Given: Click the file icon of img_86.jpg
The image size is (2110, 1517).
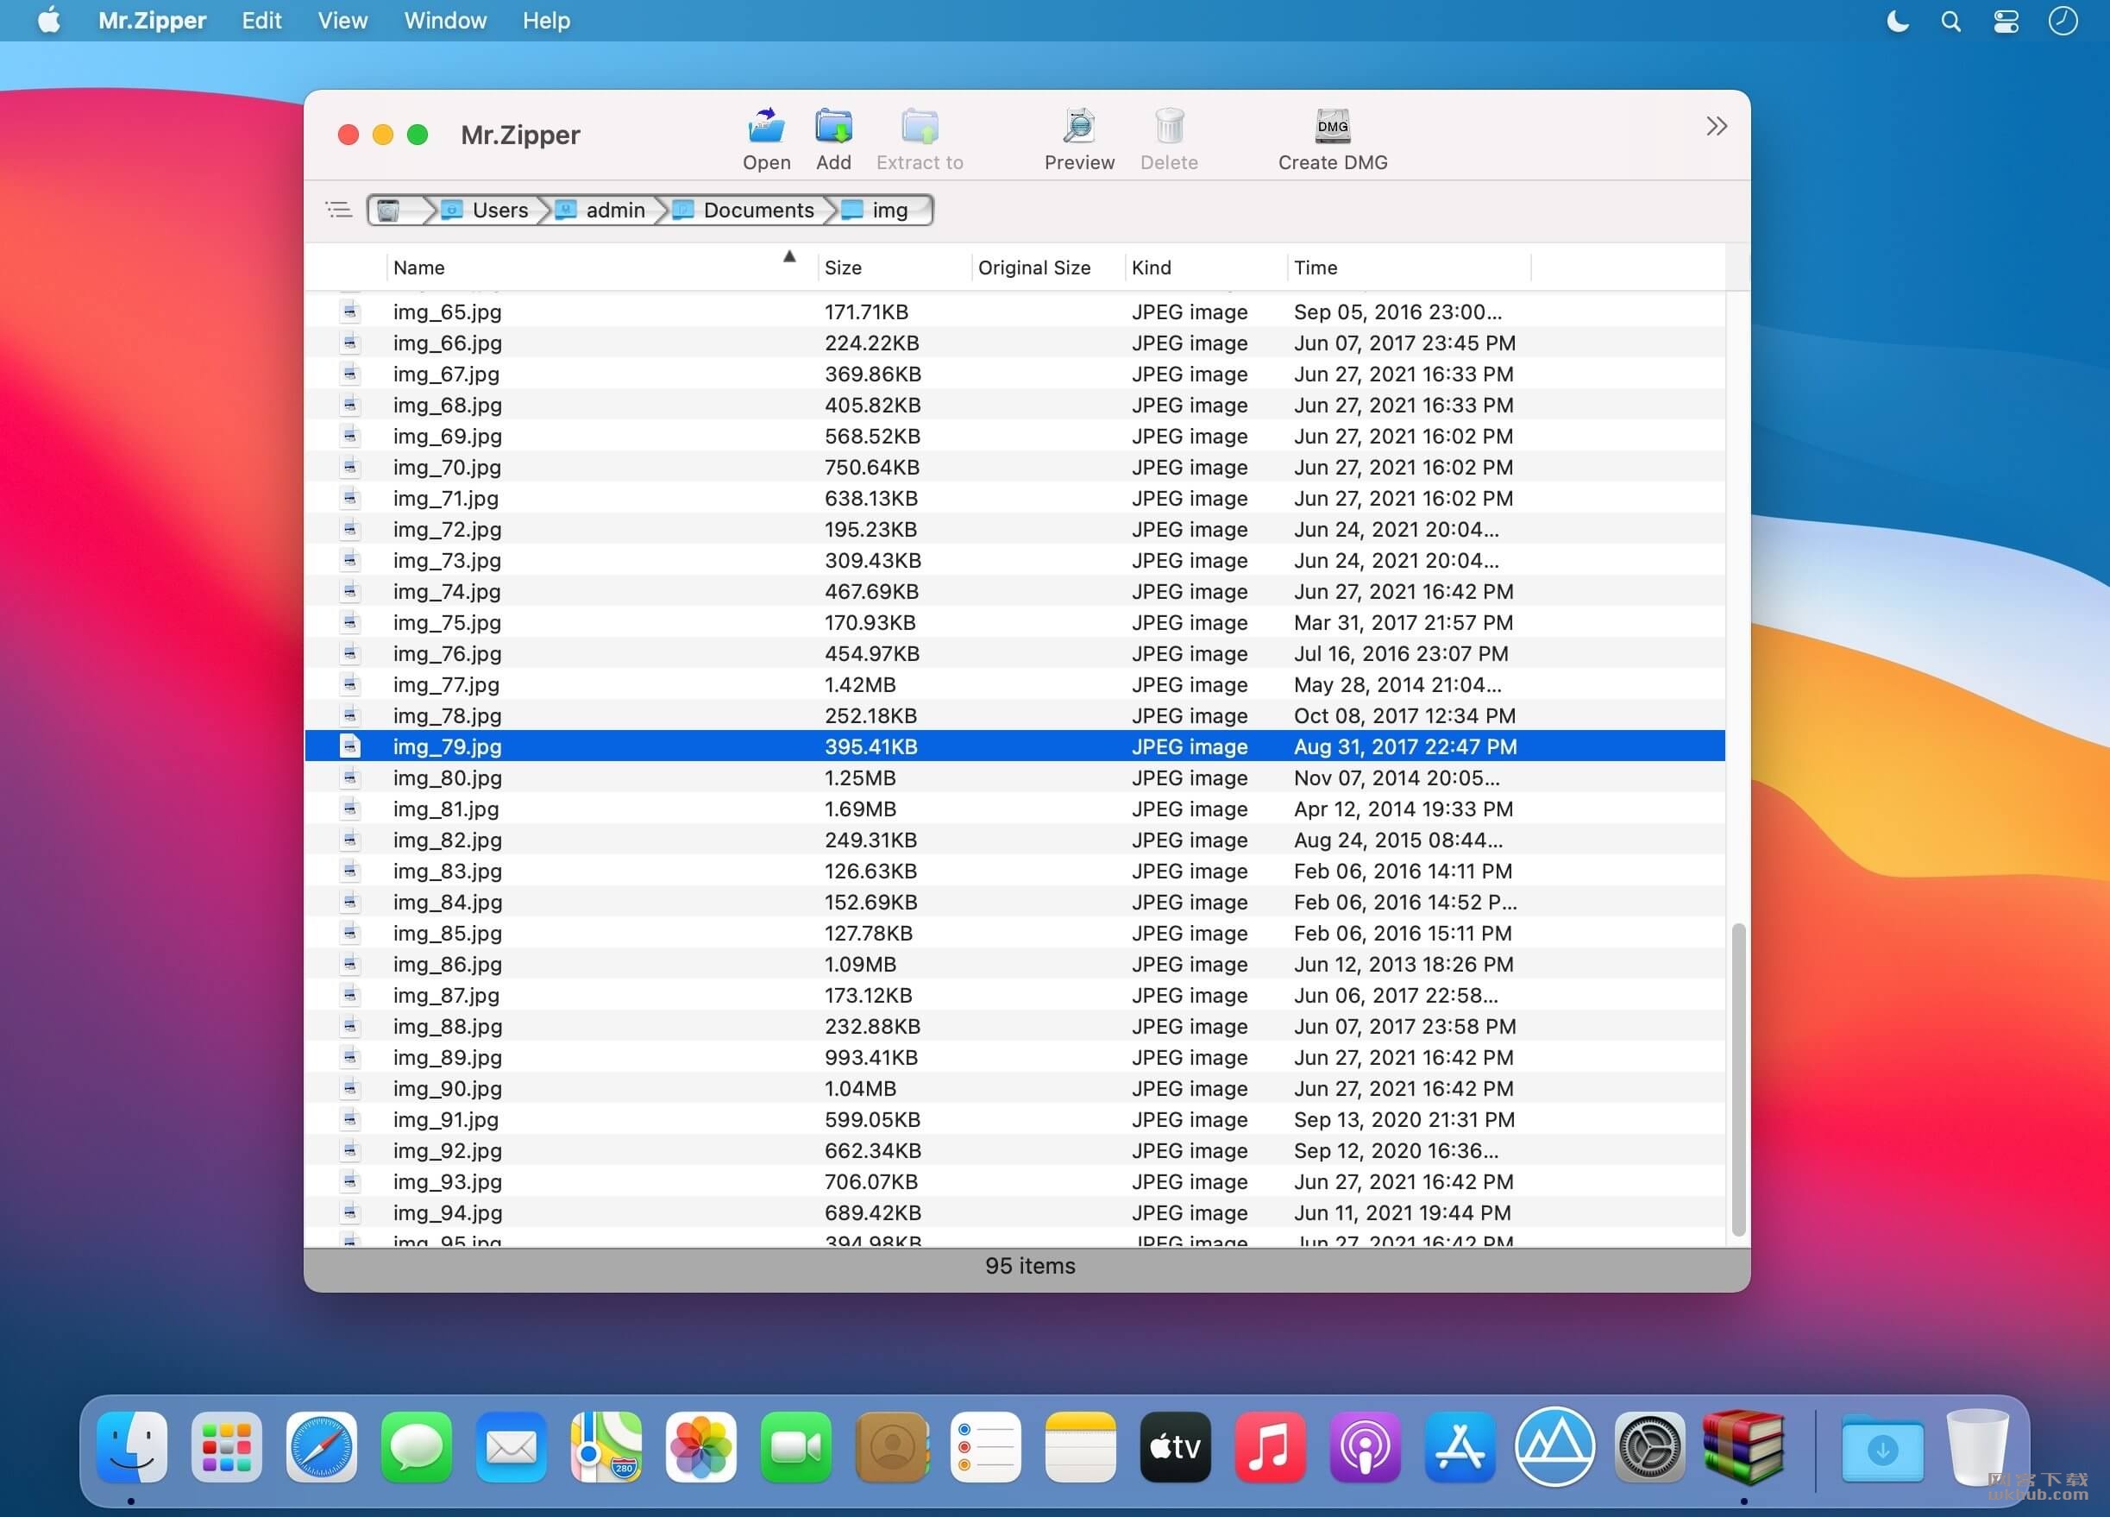Looking at the screenshot, I should tap(350, 963).
